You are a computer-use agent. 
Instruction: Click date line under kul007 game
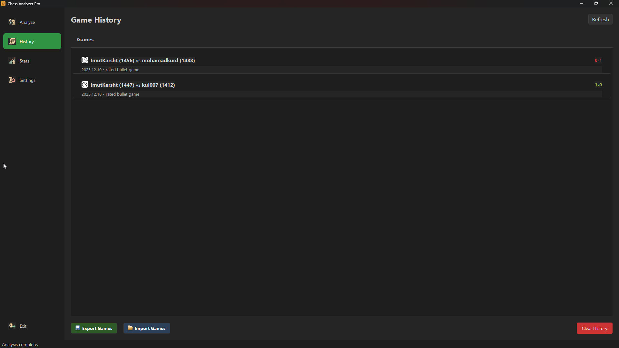point(110,94)
